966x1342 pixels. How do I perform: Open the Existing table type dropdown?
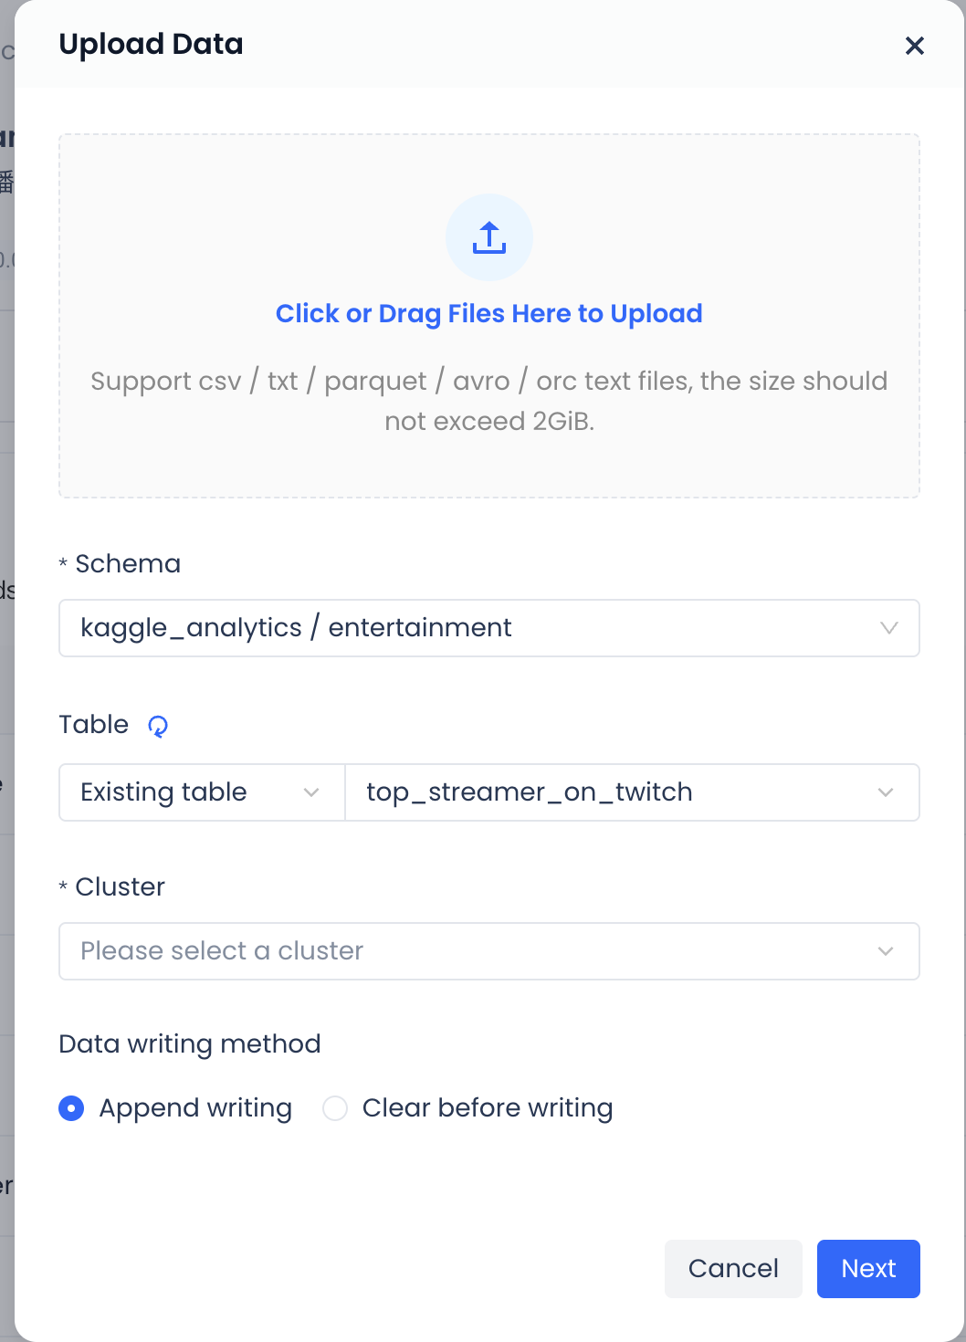click(x=183, y=792)
